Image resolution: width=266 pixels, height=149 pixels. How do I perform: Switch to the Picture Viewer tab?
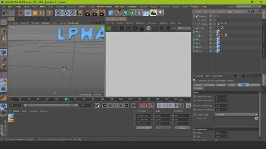pyautogui.click(x=23, y=19)
